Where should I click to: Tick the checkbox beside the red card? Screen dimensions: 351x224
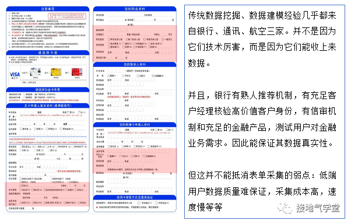pos(69,73)
